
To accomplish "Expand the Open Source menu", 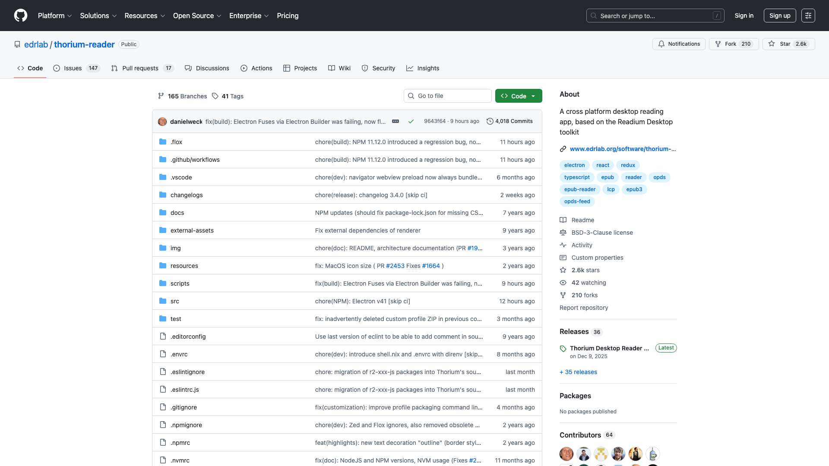I will [x=197, y=16].
